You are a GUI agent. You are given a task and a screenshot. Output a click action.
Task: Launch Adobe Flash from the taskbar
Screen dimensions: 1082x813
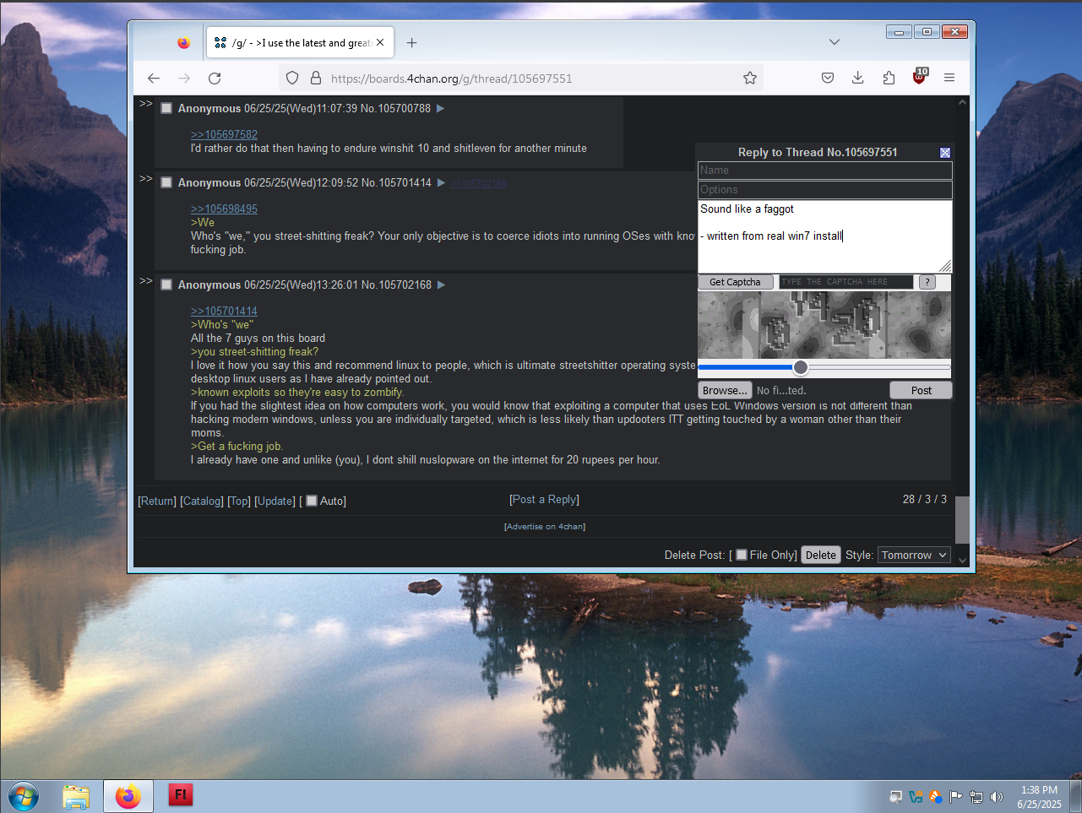coord(181,795)
